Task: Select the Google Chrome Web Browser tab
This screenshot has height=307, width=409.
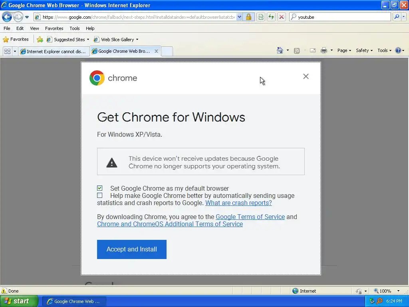Action: point(121,51)
